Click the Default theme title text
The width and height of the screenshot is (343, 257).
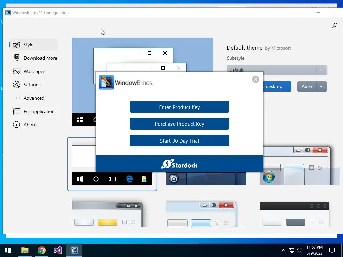(245, 48)
